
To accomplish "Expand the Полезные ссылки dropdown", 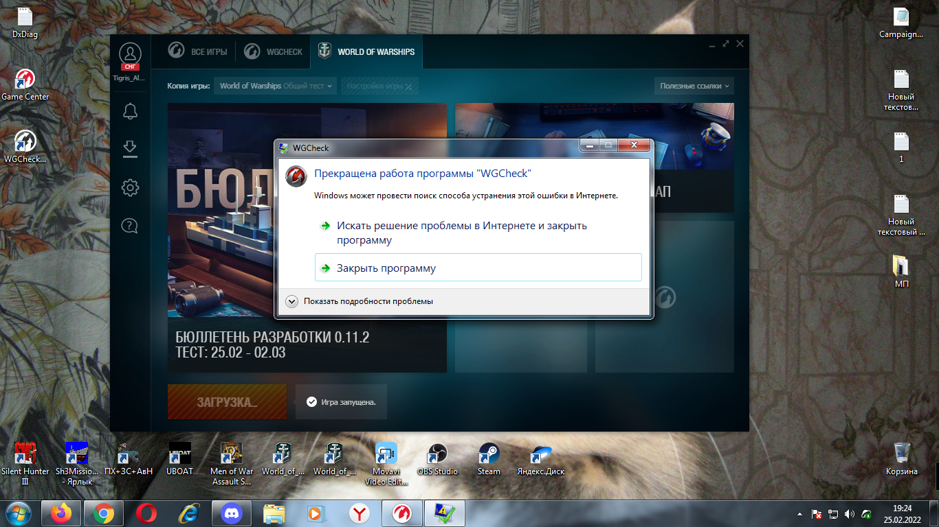I will pos(694,86).
